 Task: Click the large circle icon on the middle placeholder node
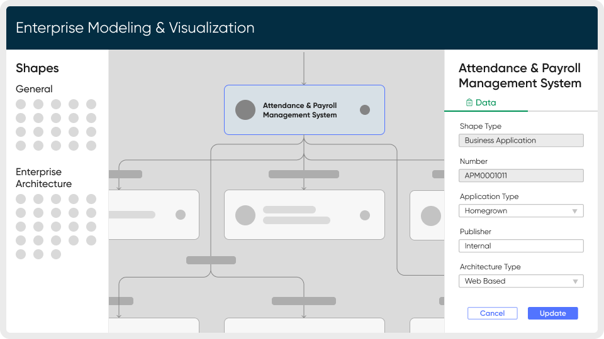245,215
